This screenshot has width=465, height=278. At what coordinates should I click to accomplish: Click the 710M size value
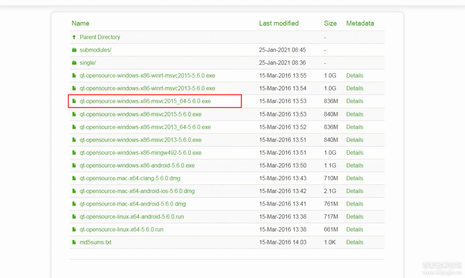click(x=331, y=178)
